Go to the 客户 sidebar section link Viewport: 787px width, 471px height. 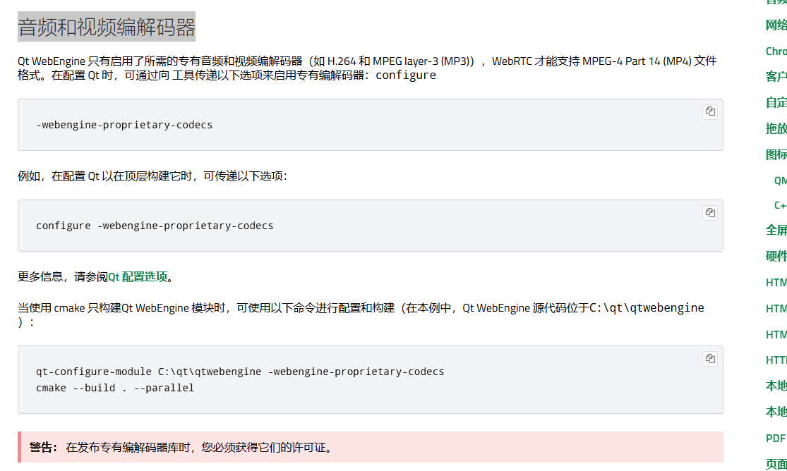(776, 77)
